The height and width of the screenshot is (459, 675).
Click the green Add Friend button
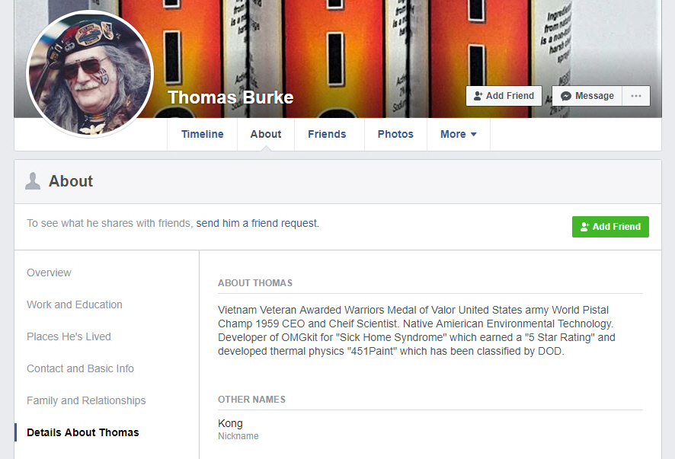click(610, 227)
